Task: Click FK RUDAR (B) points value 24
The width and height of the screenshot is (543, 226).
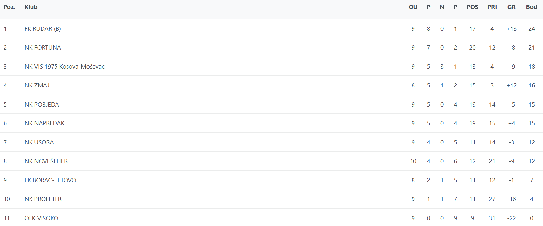Action: [531, 29]
